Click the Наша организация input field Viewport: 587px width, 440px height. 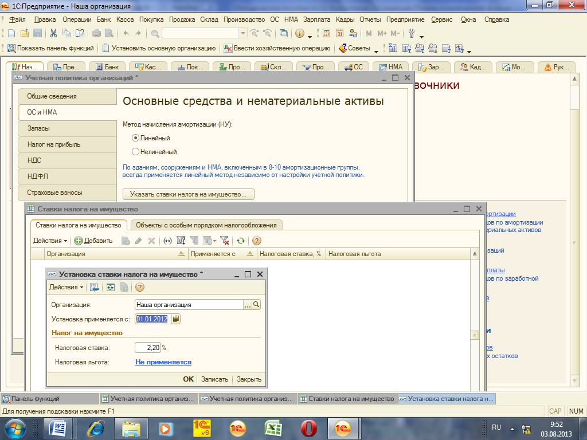189,305
